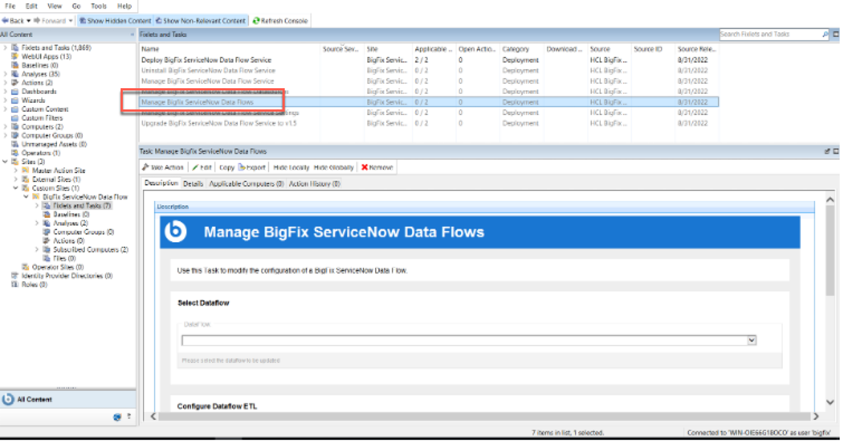Expand the Subscribed Computers (2) node
This screenshot has width=843, height=441.
click(37, 250)
